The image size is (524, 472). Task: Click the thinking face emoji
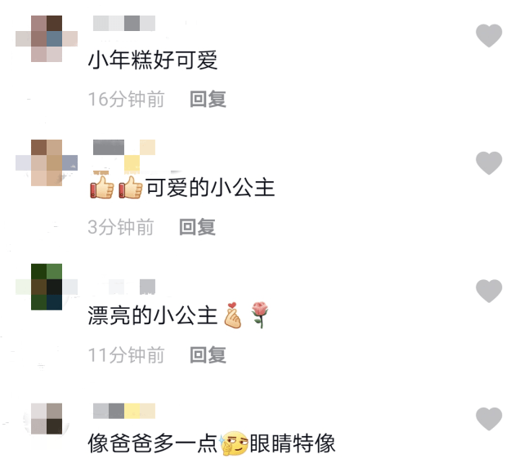click(x=234, y=443)
